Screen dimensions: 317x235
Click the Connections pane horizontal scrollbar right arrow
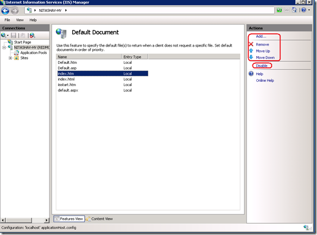[x=47, y=220]
